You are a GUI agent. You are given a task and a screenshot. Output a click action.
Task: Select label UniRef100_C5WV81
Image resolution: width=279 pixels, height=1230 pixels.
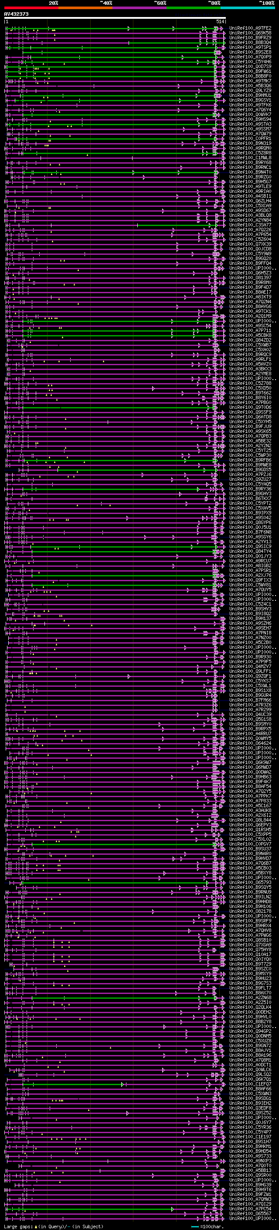[x=250, y=585]
